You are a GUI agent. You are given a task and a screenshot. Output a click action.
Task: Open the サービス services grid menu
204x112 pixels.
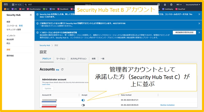[x=16, y=4]
